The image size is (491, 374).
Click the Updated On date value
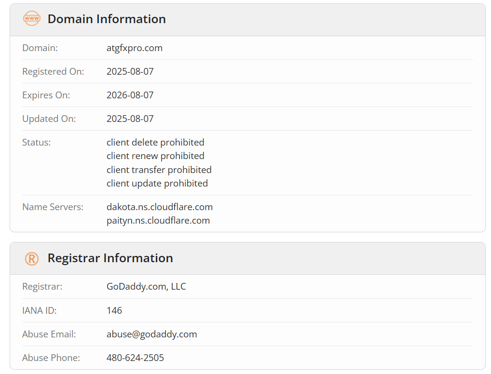pos(130,119)
